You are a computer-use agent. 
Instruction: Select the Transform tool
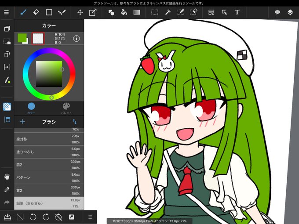point(93,12)
